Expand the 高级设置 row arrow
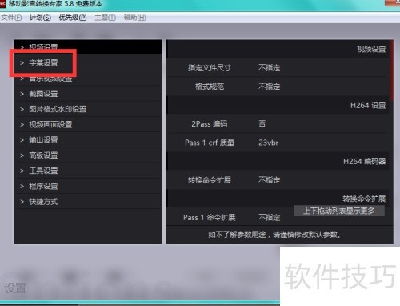This screenshot has height=306, width=400. pyautogui.click(x=22, y=155)
